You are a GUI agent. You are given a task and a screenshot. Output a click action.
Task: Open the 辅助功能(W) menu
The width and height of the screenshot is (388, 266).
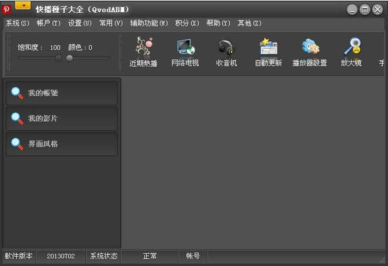(x=149, y=23)
